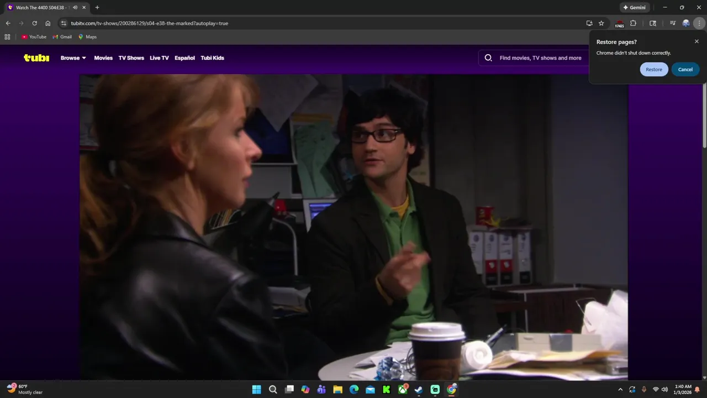The width and height of the screenshot is (707, 398).
Task: Open Steam from the taskbar
Action: coord(419,390)
